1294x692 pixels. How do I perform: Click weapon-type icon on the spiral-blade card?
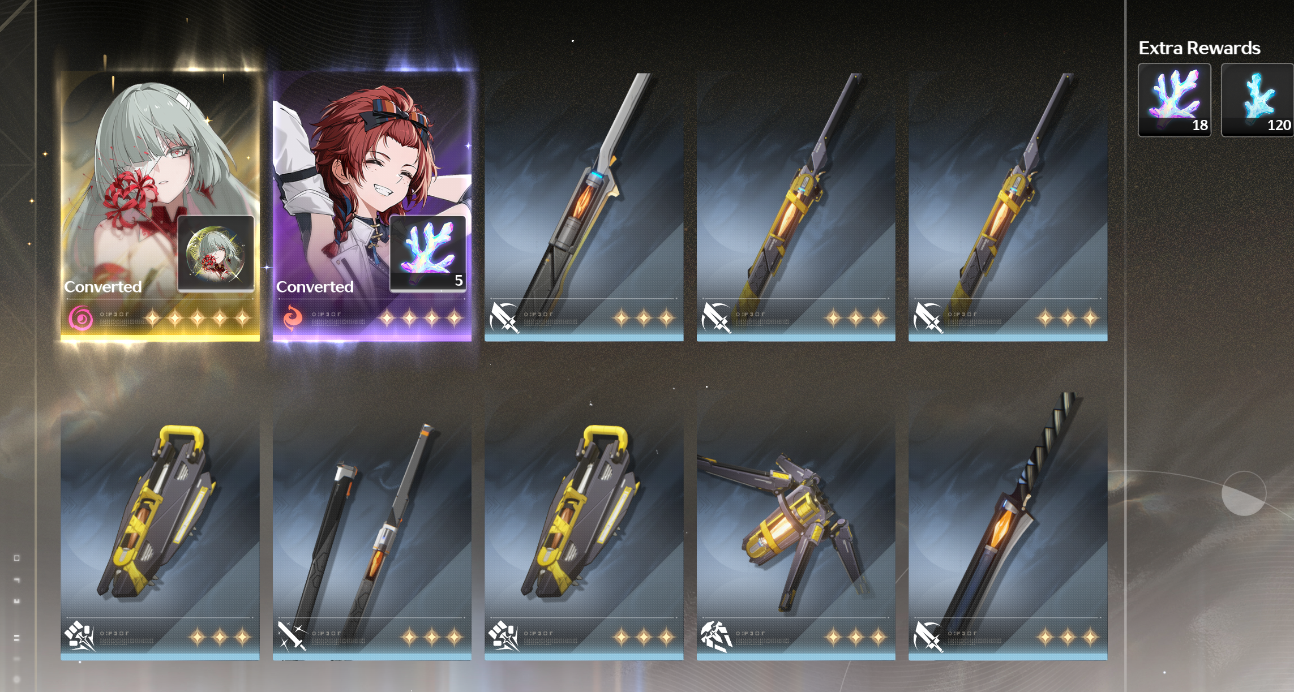coord(928,636)
